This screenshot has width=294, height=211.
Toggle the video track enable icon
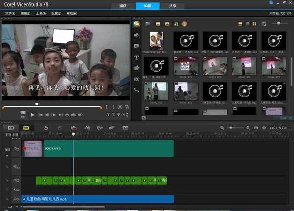click(16, 149)
